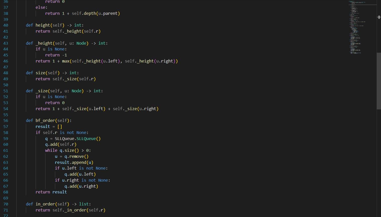
Task: Click the 'in_order' function name on line 70
Action: 45,204
